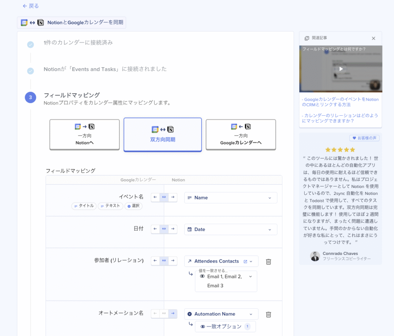
Task: Switch to 一方向 Googleカレンダーへ mode
Action: [240, 135]
